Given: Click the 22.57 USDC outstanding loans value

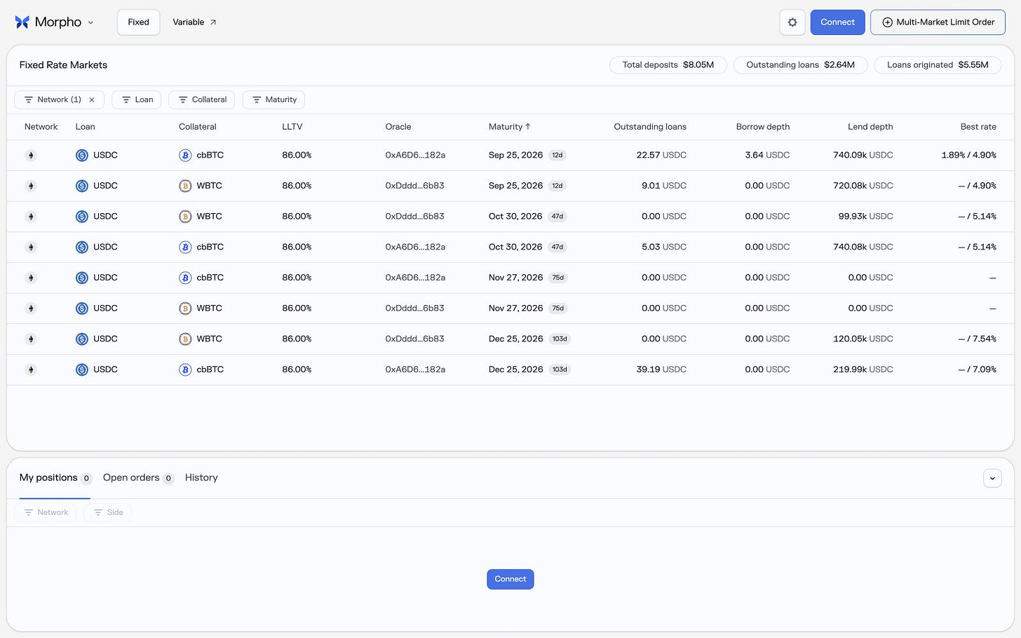Looking at the screenshot, I should (x=661, y=156).
